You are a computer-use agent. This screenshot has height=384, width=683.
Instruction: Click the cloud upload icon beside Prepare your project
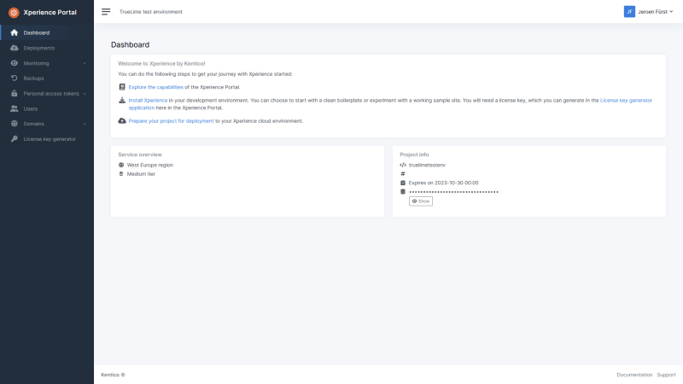click(122, 120)
